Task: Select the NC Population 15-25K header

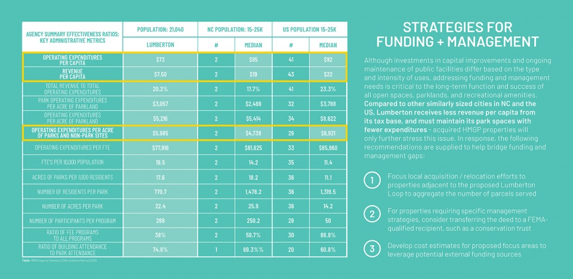Action: click(235, 30)
